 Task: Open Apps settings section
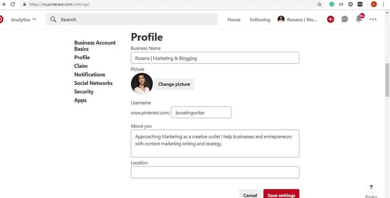click(80, 100)
